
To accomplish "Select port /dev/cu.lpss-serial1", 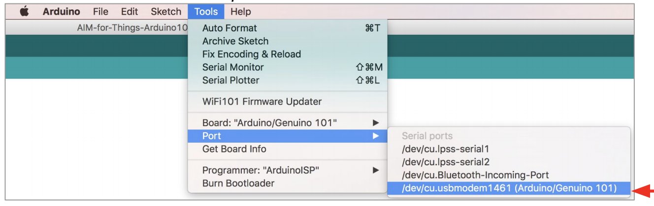I will tap(509, 149).
